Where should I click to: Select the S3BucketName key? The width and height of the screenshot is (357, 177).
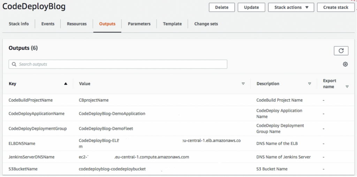point(23,169)
